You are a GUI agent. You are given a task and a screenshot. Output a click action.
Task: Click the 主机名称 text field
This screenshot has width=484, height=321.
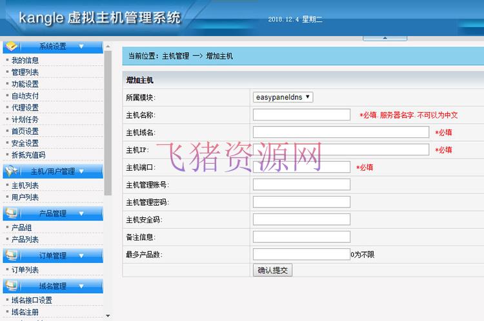(301, 115)
